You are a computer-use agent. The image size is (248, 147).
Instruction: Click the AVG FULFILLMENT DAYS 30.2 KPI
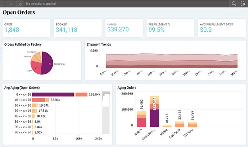(222, 28)
